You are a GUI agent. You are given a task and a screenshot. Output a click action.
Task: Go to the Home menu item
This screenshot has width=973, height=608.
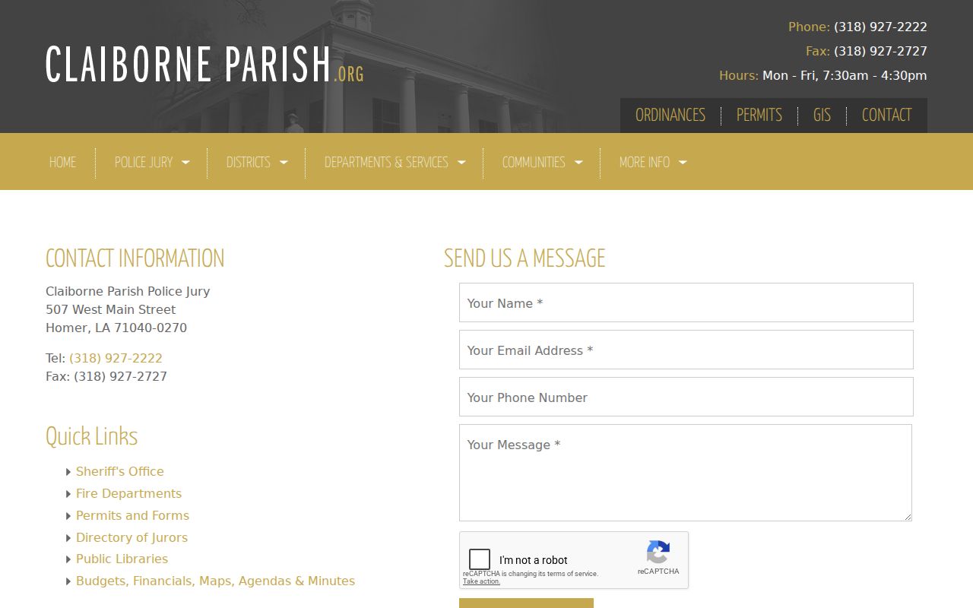pyautogui.click(x=63, y=163)
